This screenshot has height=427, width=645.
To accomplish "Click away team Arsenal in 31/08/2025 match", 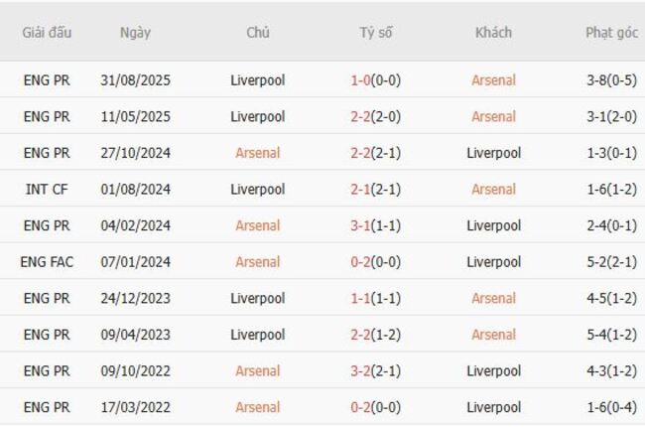I will click(x=493, y=80).
